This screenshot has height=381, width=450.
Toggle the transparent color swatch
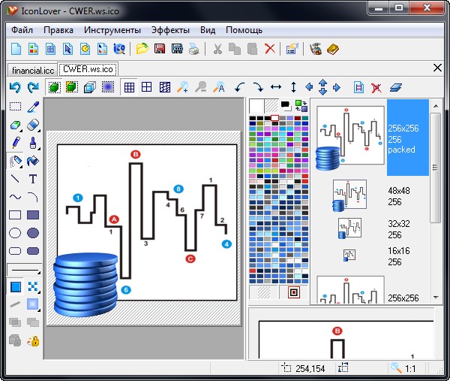click(x=263, y=292)
